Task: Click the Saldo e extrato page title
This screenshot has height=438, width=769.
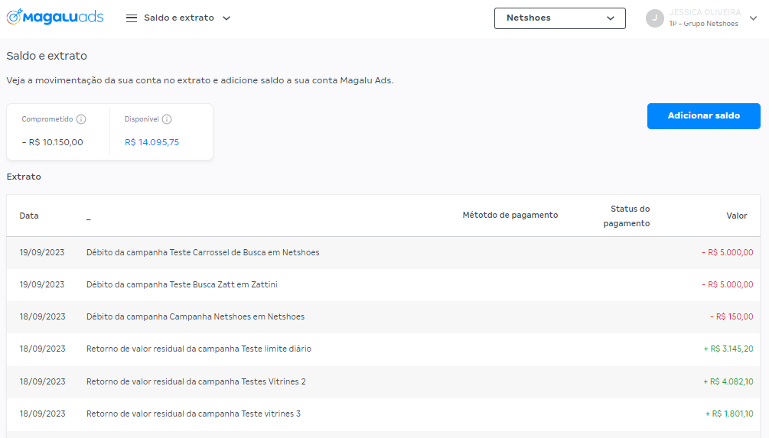Action: (x=47, y=56)
